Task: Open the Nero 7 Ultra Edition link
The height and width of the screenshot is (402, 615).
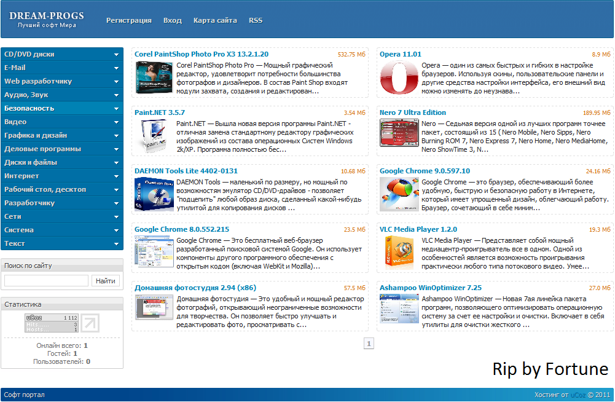Action: pos(413,112)
